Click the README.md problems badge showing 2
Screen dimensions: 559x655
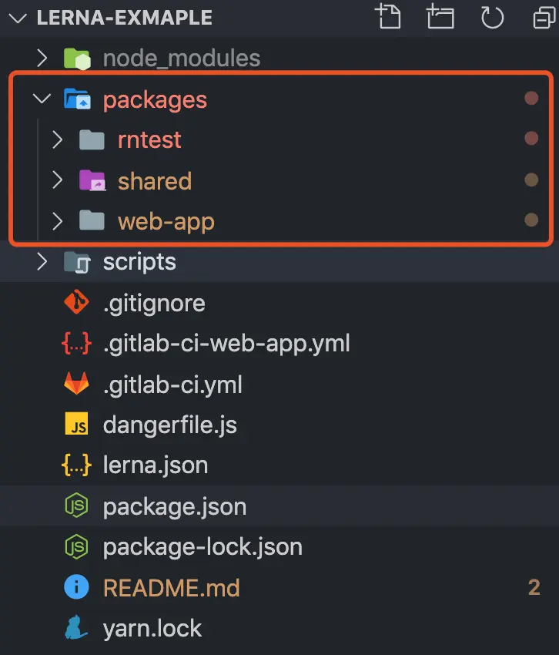pyautogui.click(x=534, y=588)
